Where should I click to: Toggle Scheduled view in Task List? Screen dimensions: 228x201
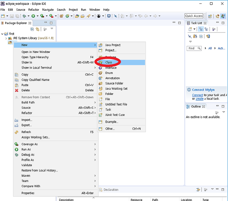tap(206, 29)
